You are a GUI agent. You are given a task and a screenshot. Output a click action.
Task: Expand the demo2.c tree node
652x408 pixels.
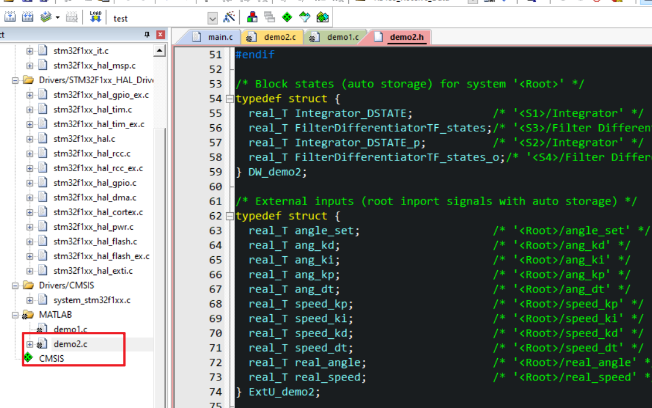pos(29,344)
